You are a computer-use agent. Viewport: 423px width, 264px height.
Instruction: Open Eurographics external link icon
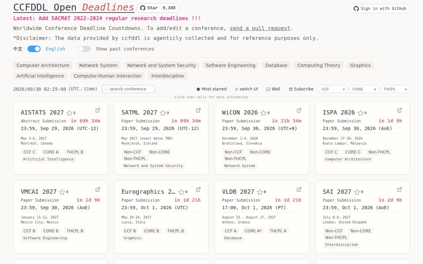tap(198, 189)
